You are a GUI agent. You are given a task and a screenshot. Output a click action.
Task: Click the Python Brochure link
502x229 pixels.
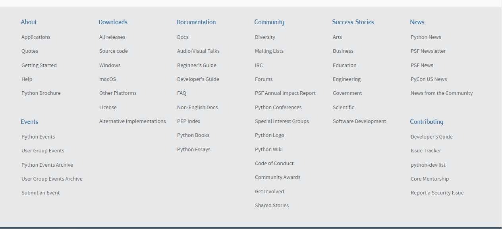coord(41,93)
